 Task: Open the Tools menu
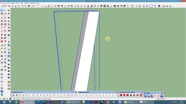(22, 3)
